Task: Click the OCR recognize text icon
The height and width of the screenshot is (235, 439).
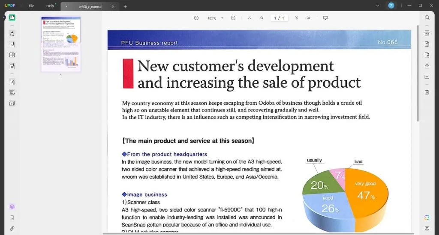Action: click(x=427, y=33)
